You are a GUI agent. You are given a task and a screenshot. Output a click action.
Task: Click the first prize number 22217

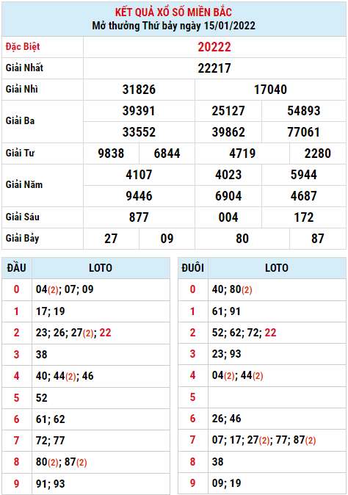coord(214,68)
